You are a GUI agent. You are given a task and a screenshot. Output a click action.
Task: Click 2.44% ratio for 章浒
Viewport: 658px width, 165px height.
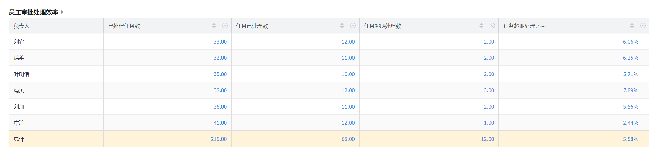[631, 123]
